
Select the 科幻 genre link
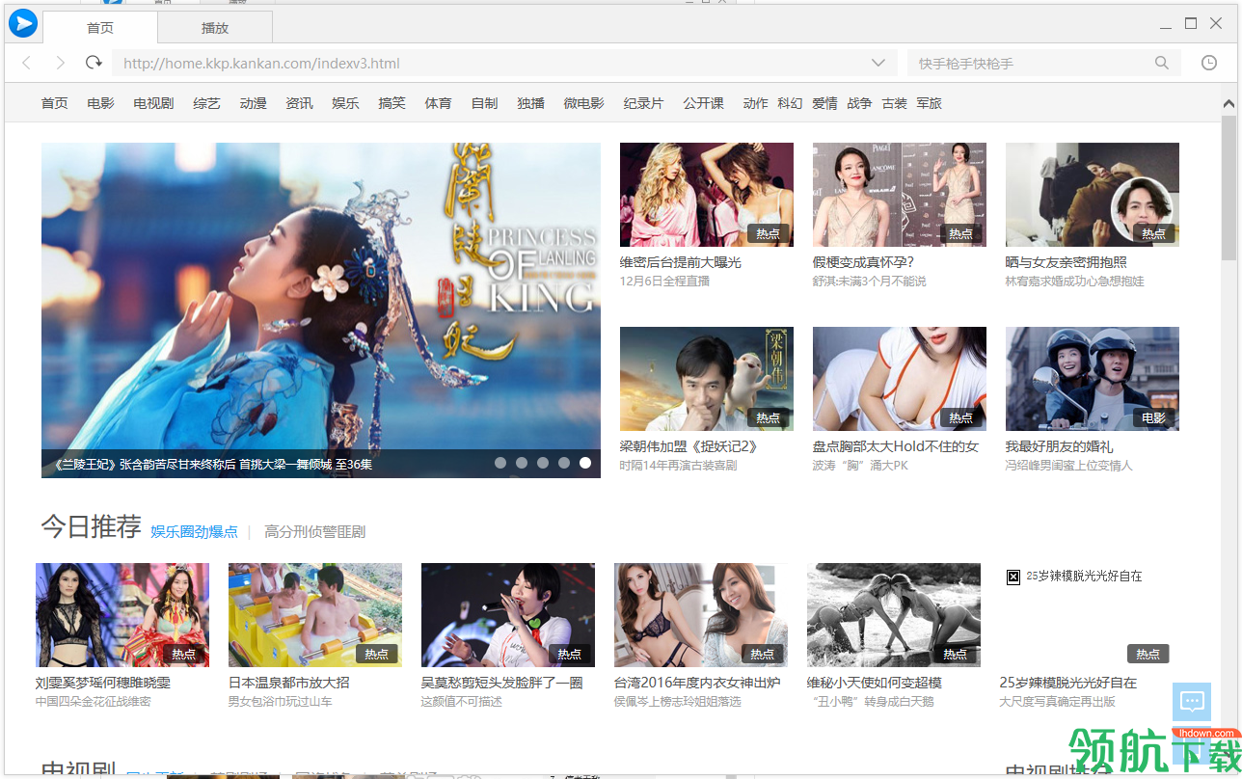pos(790,103)
